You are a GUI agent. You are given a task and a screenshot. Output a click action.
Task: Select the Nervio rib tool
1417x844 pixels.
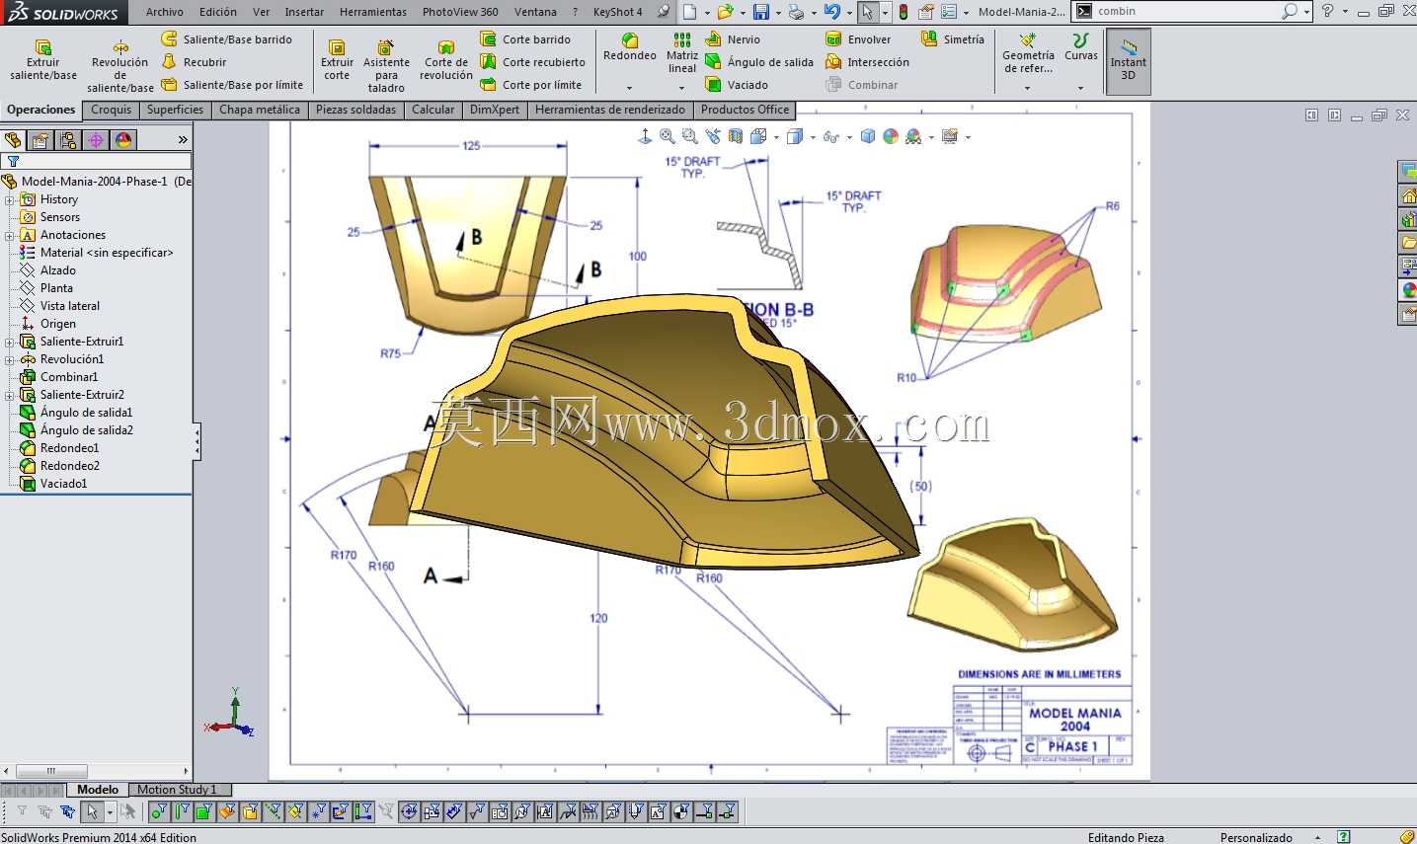coord(733,39)
